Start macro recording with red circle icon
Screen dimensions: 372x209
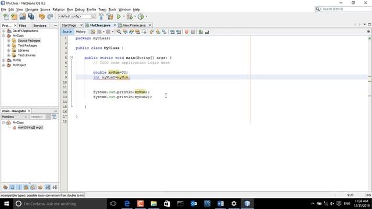click(187, 32)
